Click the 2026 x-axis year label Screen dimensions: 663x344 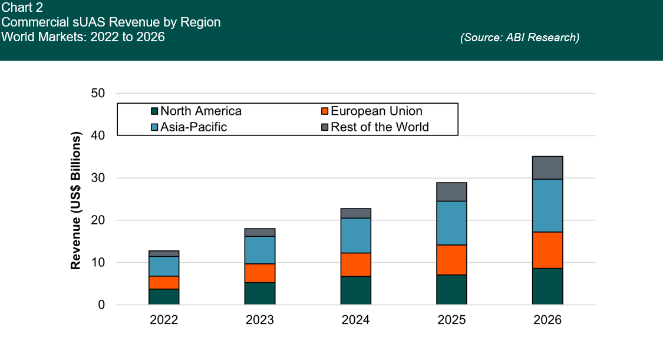pyautogui.click(x=547, y=320)
